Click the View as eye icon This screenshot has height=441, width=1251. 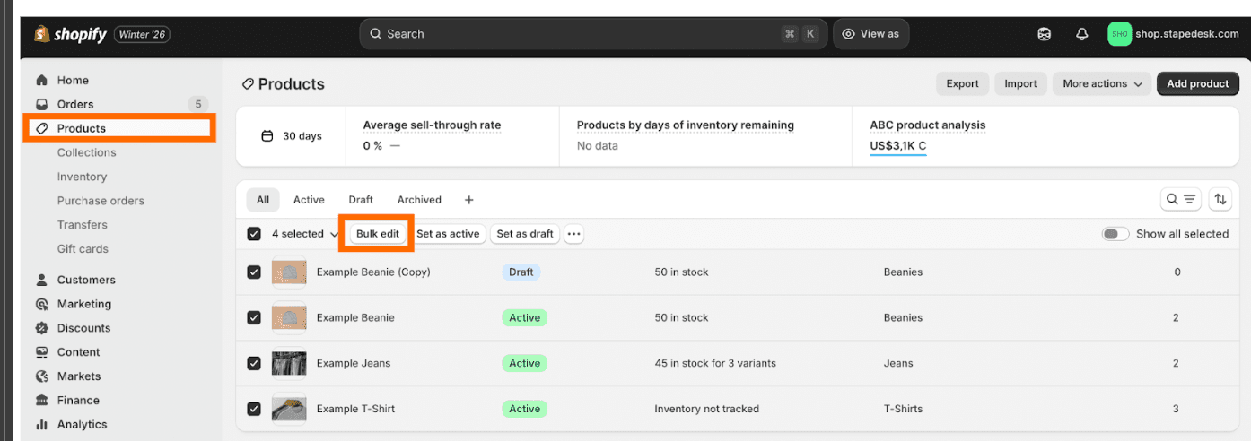tap(848, 34)
